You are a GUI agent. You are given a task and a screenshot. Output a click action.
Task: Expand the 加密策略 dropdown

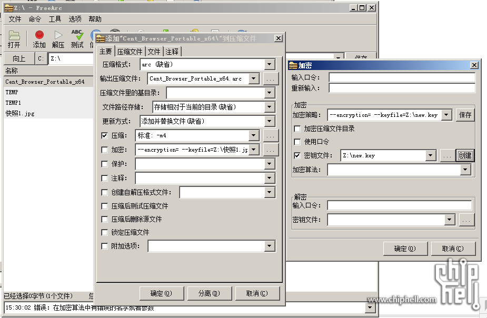tap(446, 115)
